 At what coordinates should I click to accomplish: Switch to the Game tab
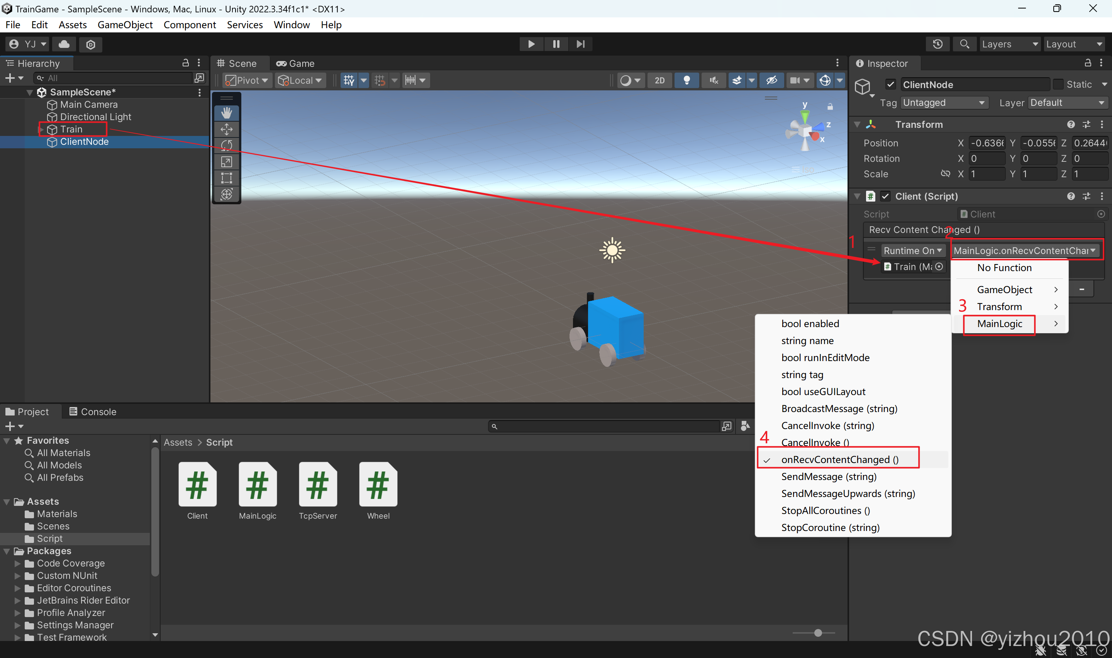tap(295, 63)
